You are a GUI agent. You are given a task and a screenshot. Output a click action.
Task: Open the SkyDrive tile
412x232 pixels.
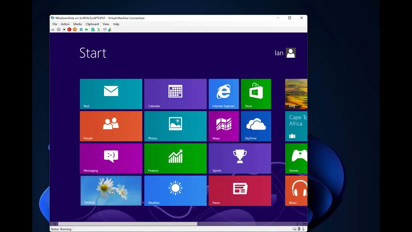[256, 126]
